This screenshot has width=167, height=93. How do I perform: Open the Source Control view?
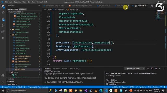tap(3, 19)
